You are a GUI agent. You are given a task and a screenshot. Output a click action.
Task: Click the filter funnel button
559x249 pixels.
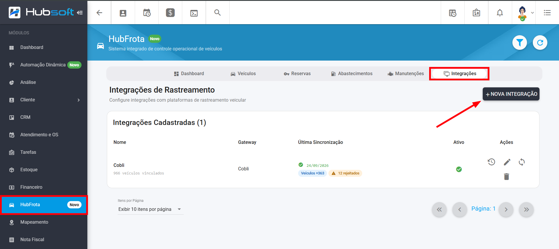click(520, 43)
